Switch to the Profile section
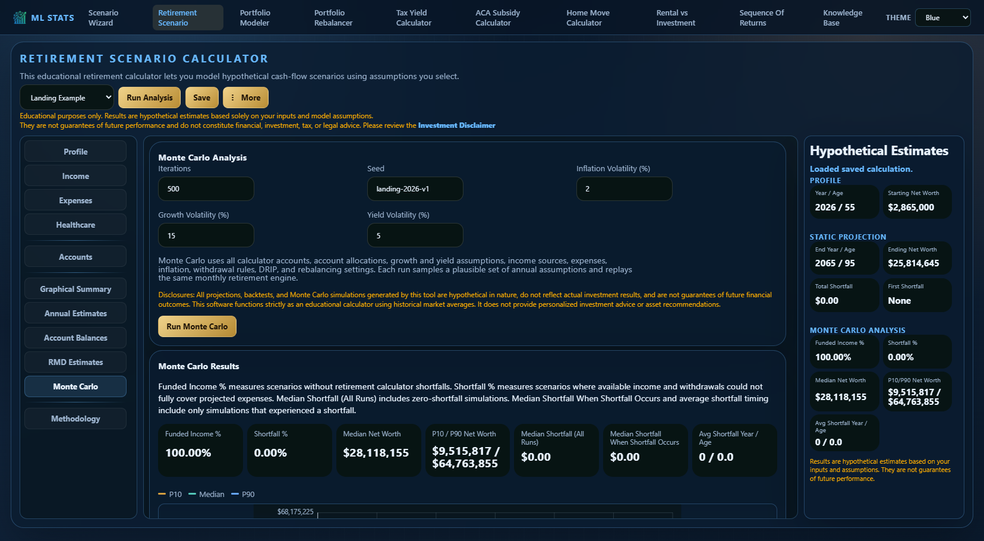The width and height of the screenshot is (984, 541). pyautogui.click(x=75, y=152)
